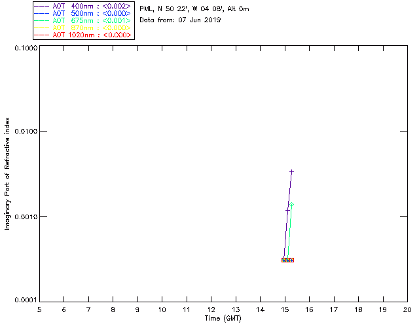Click the x-axis tick label 12
The width and height of the screenshot is (419, 335).
(211, 309)
